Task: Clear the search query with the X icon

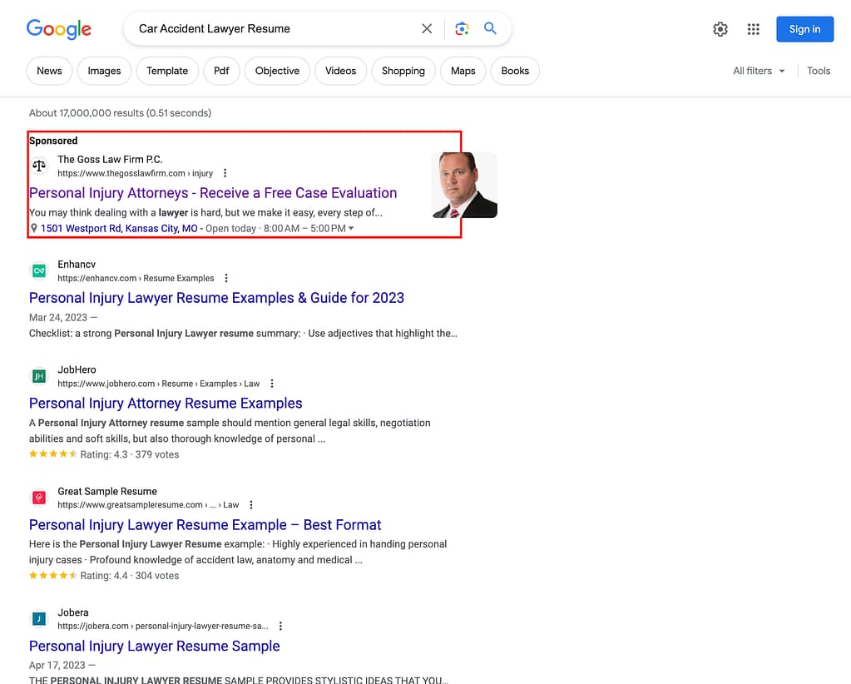Action: coord(427,29)
